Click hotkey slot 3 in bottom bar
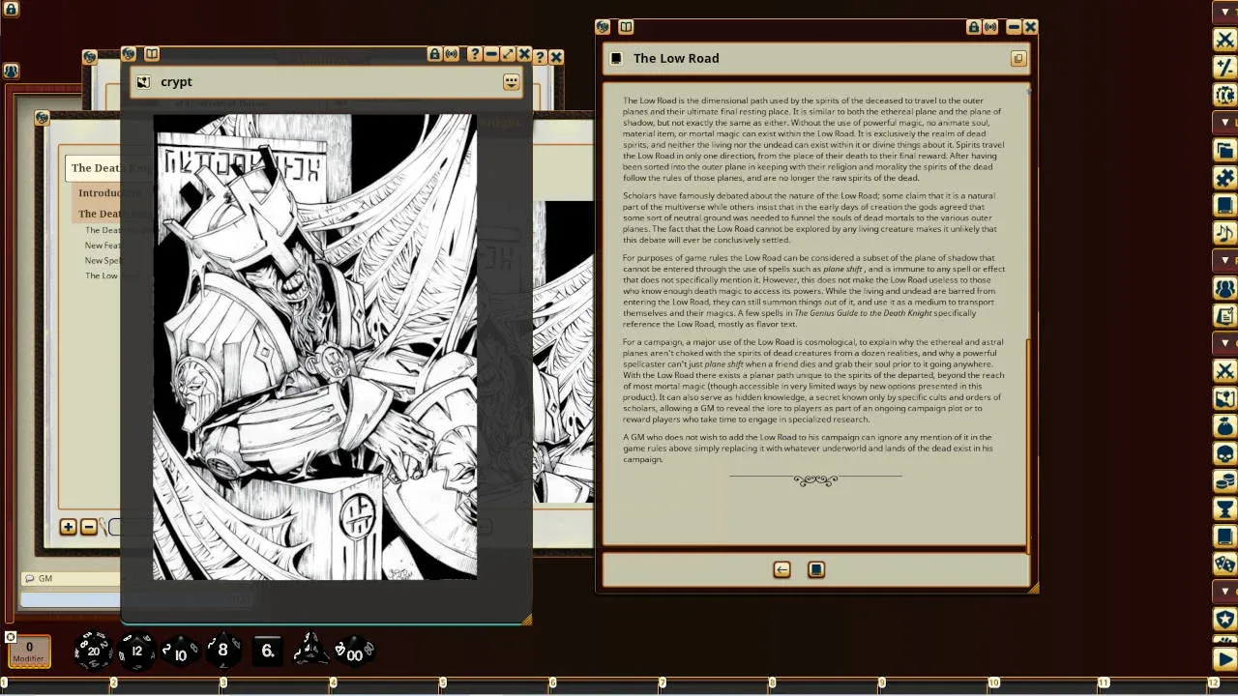Image resolution: width=1238 pixels, height=696 pixels. click(x=278, y=686)
